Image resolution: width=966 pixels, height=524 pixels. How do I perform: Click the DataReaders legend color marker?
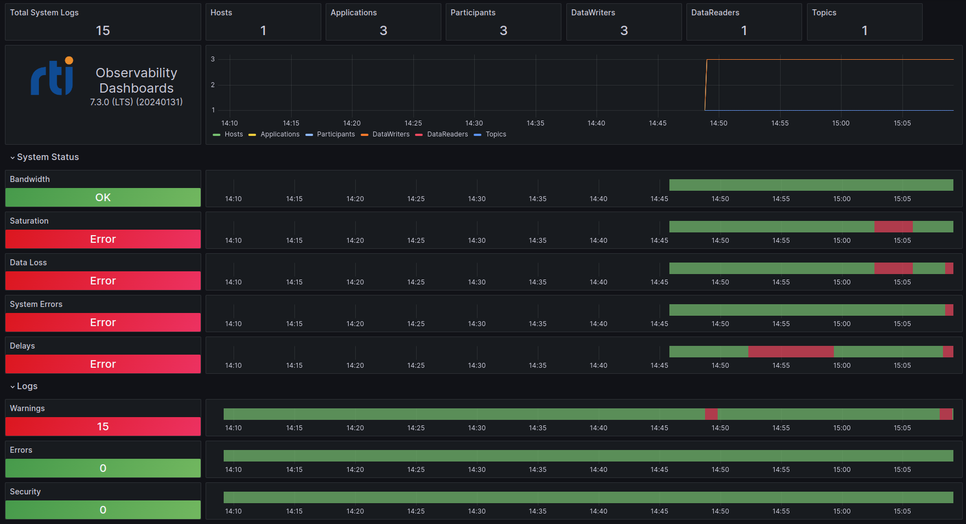(418, 134)
